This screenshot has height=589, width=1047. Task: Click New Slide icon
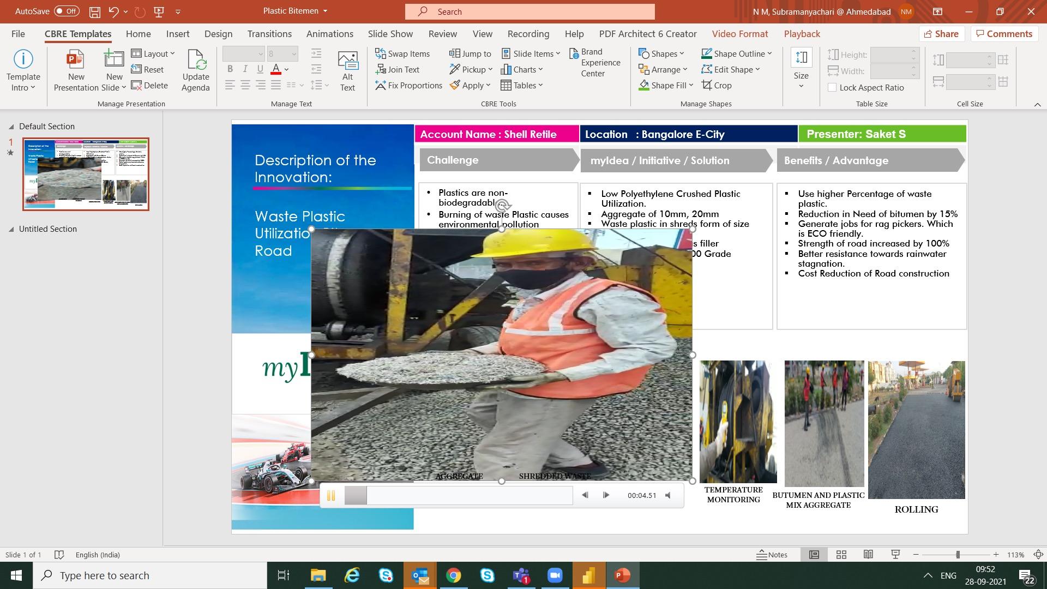click(x=114, y=59)
